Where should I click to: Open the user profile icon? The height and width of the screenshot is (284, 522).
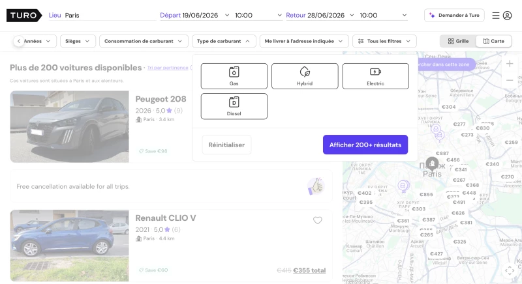(x=507, y=15)
